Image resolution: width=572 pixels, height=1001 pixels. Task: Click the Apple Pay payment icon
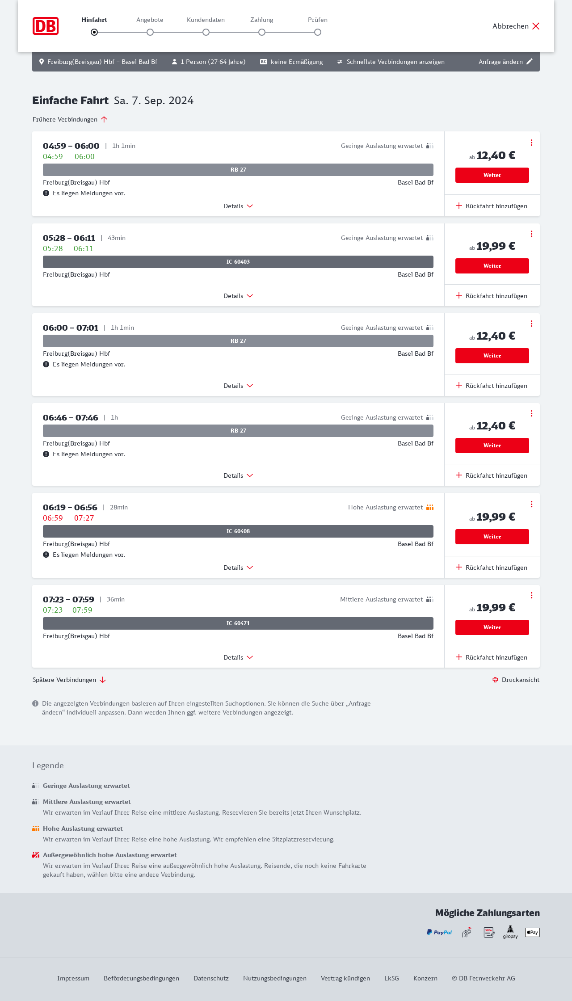point(532,932)
